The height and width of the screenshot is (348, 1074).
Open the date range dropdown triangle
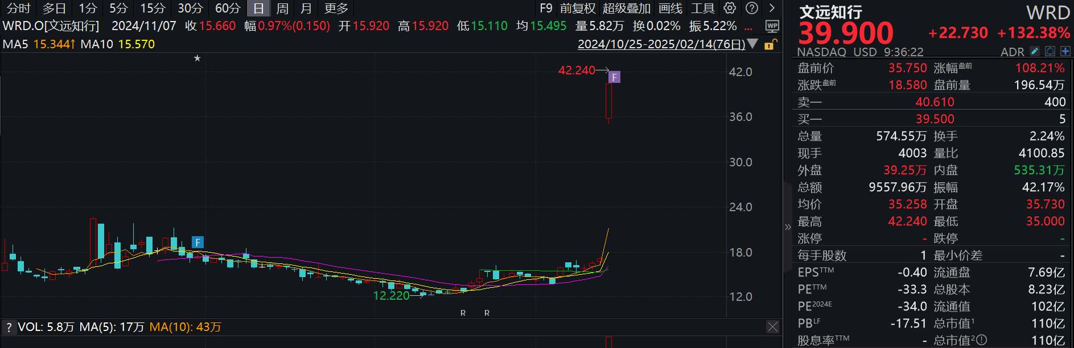tap(752, 44)
